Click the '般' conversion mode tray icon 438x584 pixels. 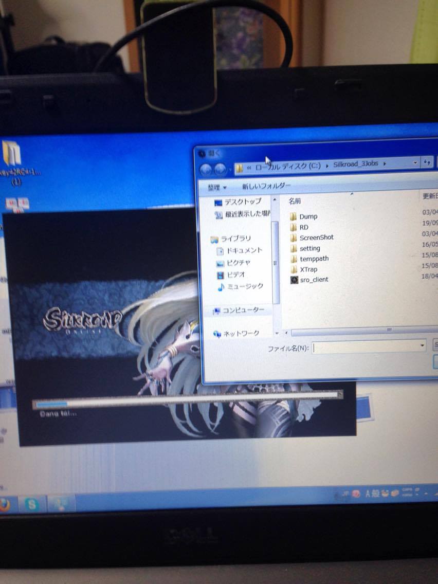pos(375,494)
